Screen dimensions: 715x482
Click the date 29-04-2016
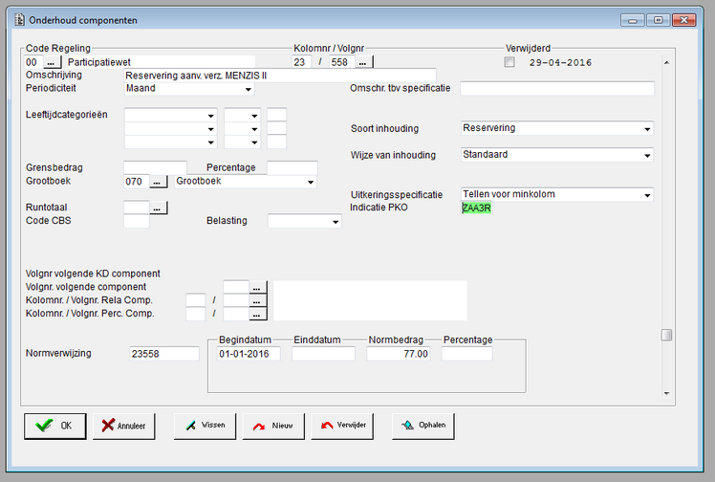click(x=560, y=62)
